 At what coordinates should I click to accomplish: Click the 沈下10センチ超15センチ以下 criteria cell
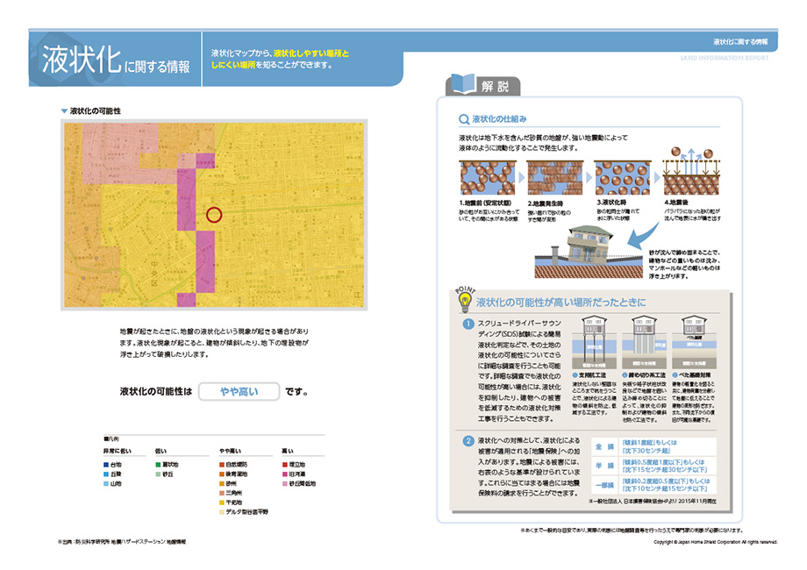[668, 485]
